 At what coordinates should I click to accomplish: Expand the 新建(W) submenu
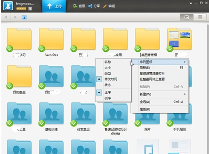coord(160,94)
